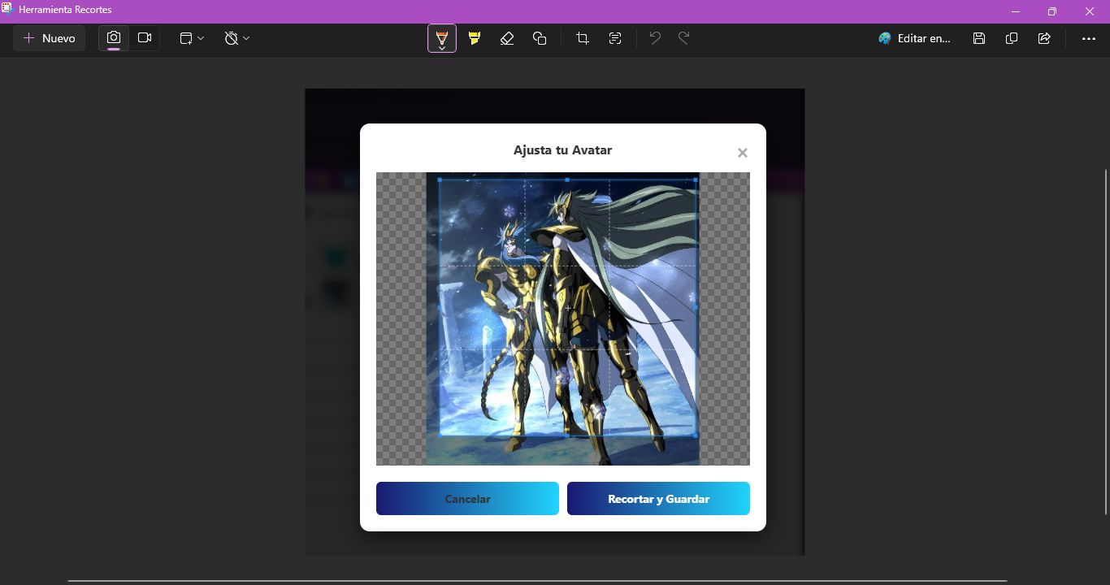1110x585 pixels.
Task: Select the ballpoint pen tool
Action: tap(442, 38)
